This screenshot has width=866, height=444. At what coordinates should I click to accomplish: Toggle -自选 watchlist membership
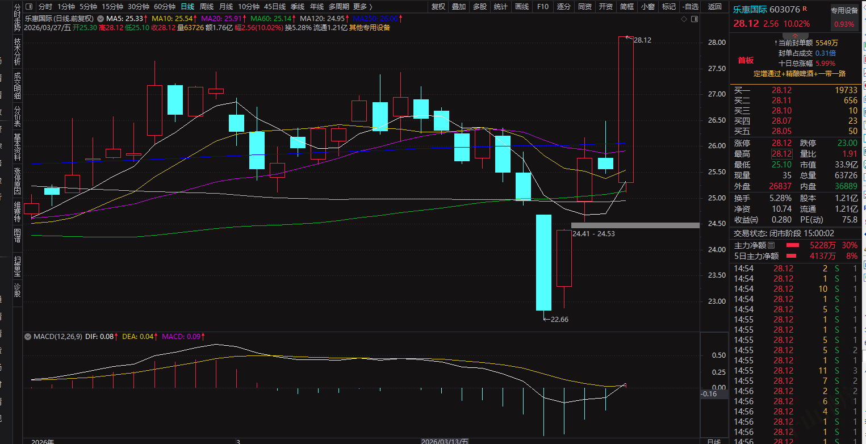pos(689,7)
